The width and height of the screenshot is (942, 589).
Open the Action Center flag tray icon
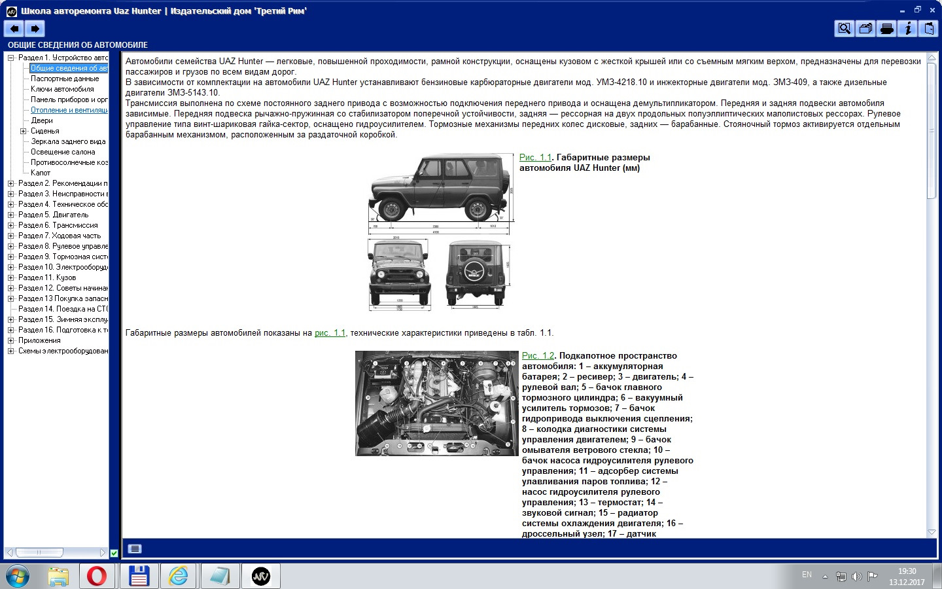872,577
